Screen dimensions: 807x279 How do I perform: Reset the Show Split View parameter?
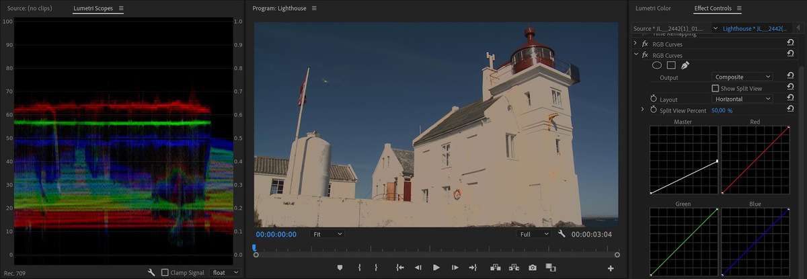[791, 88]
